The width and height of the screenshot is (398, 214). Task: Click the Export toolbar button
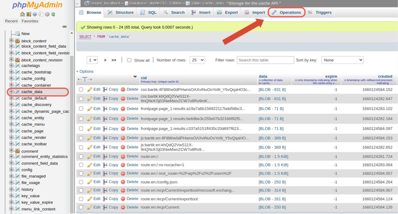pos(230,12)
